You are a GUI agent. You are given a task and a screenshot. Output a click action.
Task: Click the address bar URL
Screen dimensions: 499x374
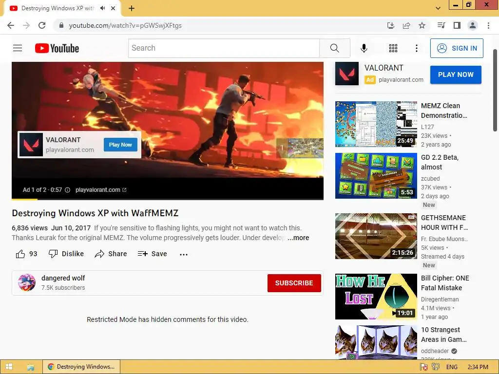pyautogui.click(x=125, y=25)
